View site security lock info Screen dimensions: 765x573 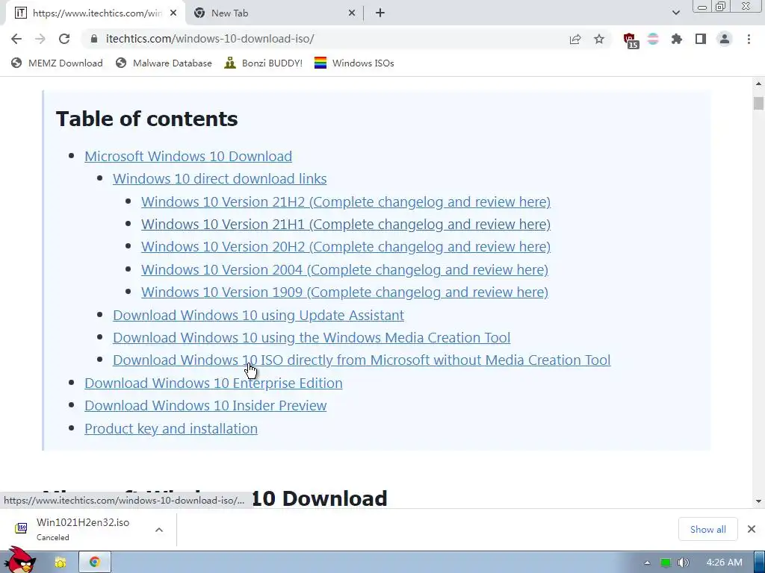point(94,39)
